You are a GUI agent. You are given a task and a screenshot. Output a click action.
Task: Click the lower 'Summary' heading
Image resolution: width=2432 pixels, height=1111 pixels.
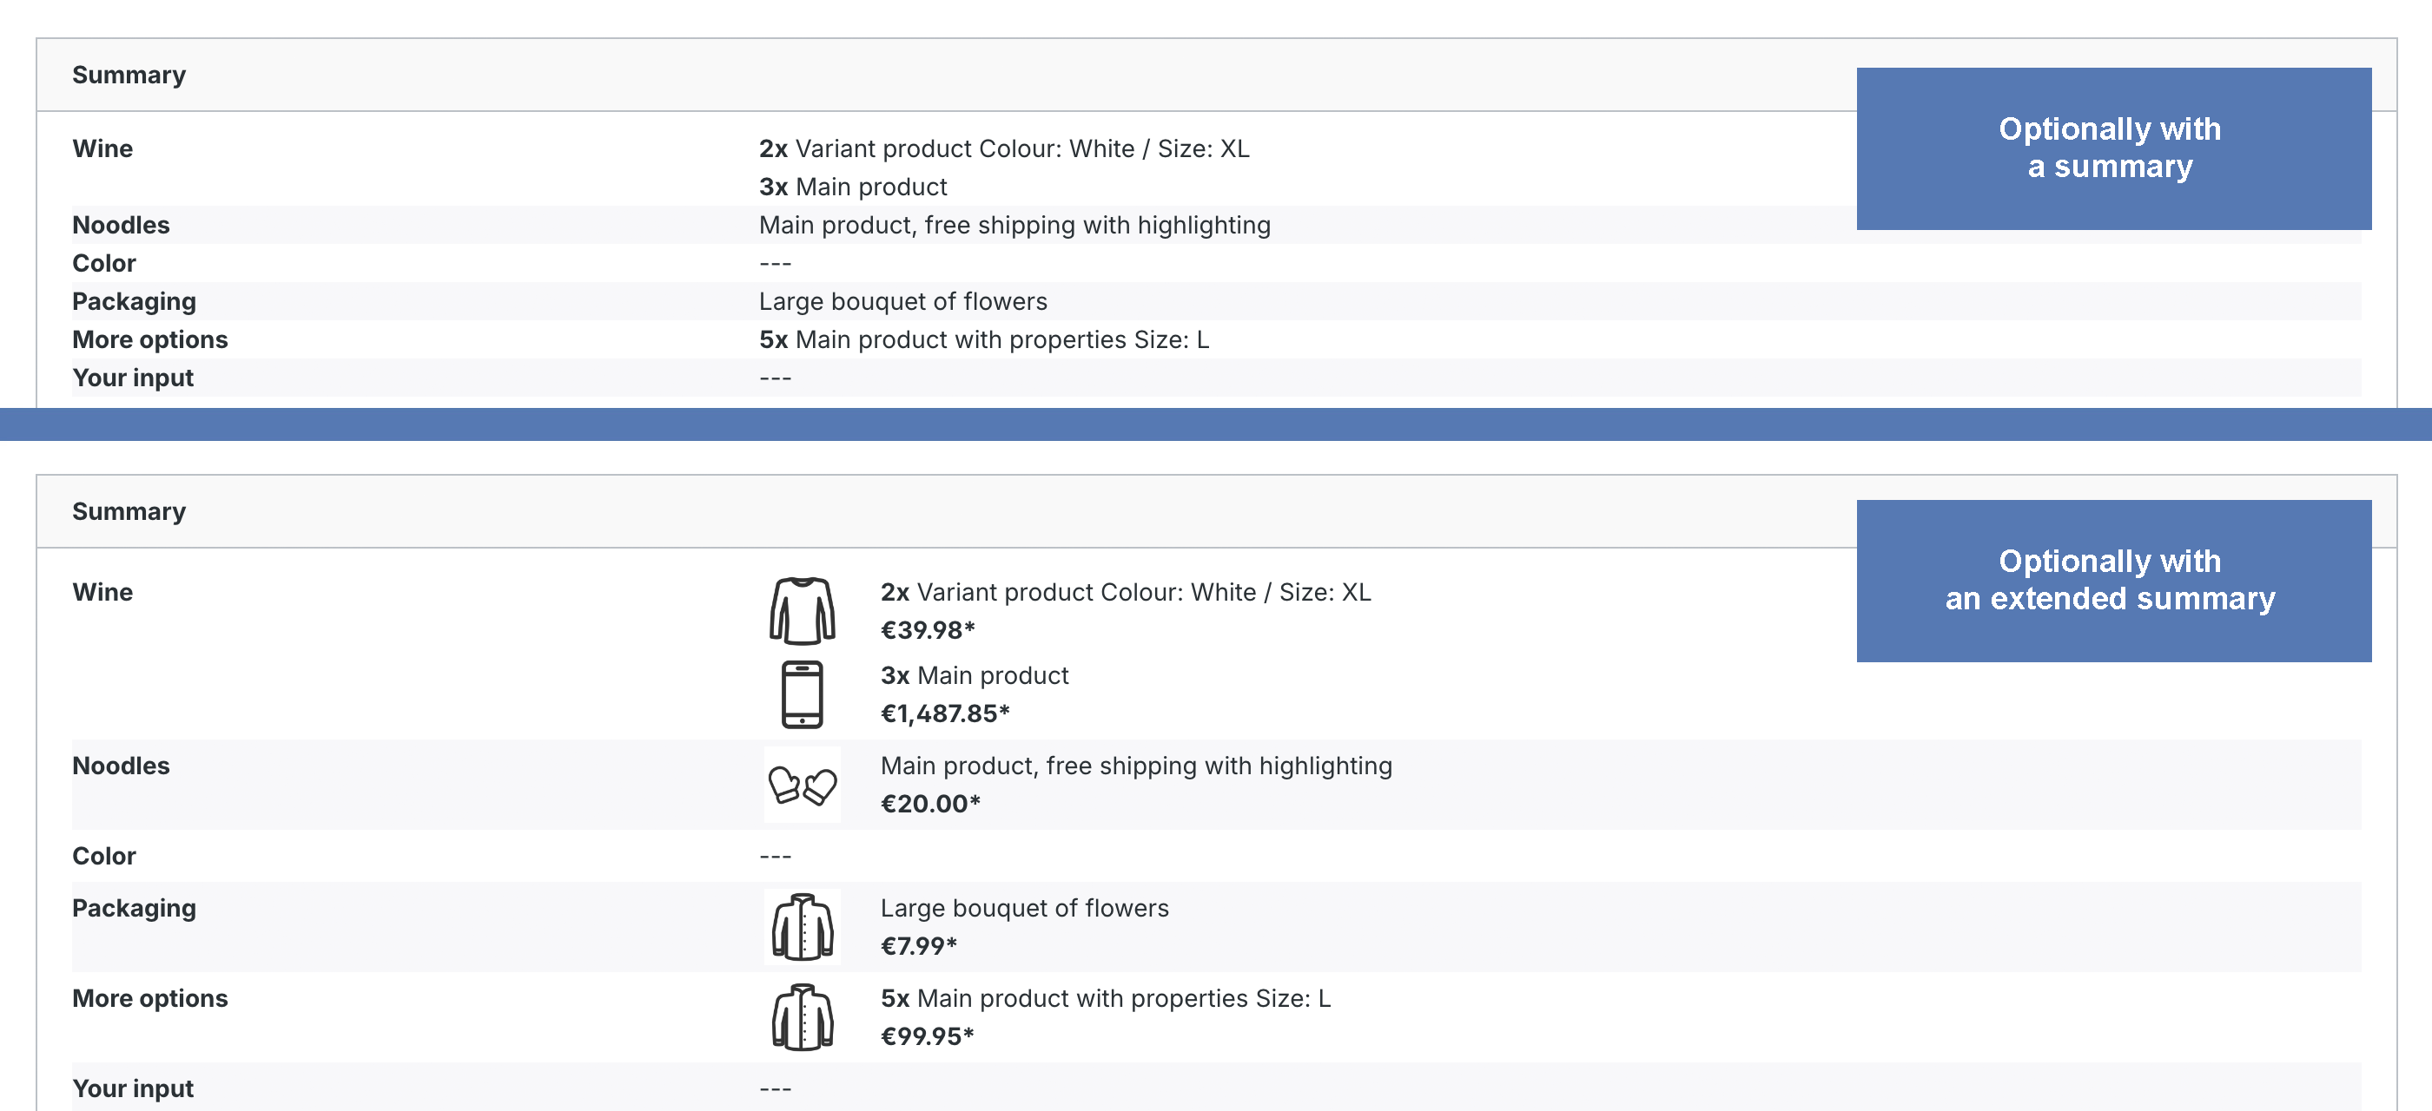(x=129, y=512)
